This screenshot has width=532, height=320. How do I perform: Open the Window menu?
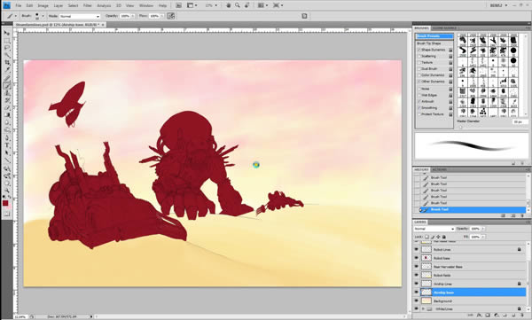pos(146,5)
